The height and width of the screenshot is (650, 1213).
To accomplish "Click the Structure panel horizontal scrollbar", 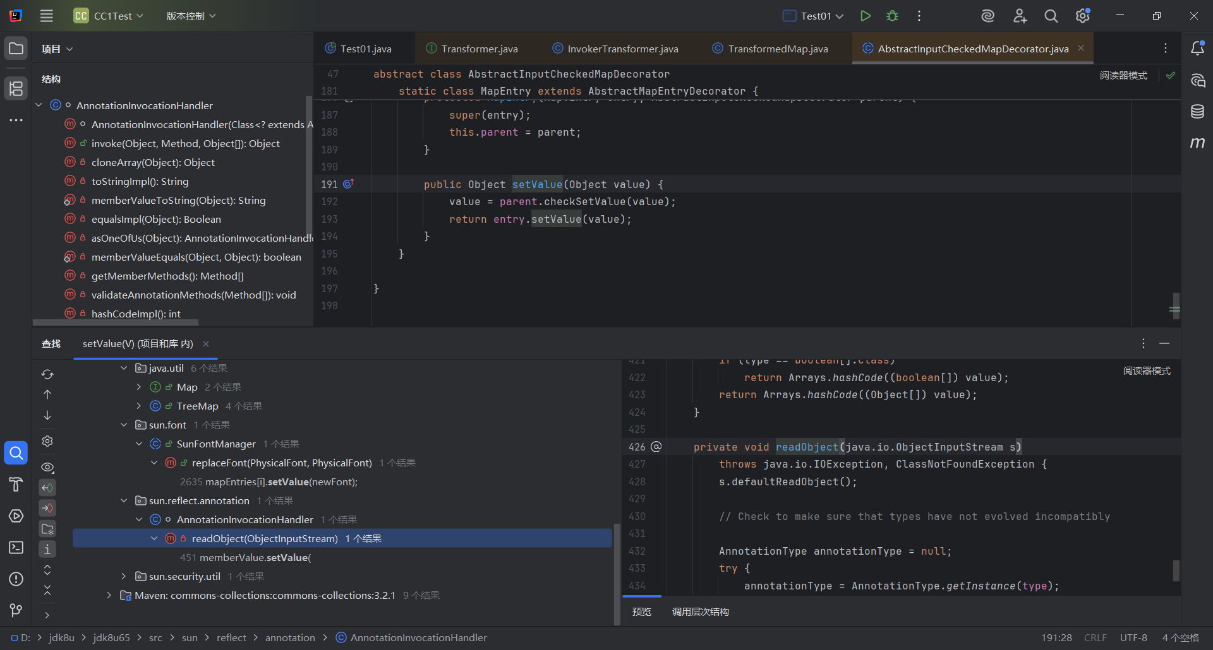I will 116,322.
